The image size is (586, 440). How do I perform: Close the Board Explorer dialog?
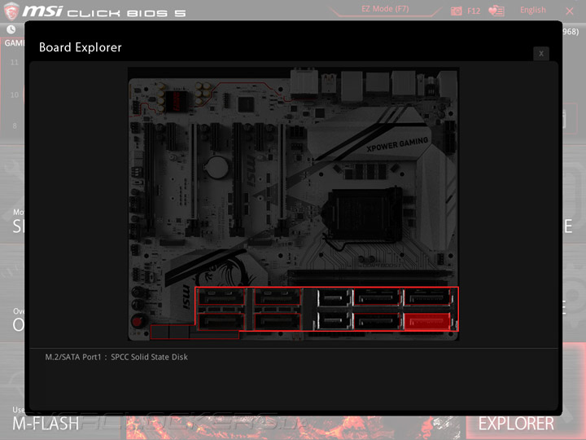pyautogui.click(x=540, y=54)
